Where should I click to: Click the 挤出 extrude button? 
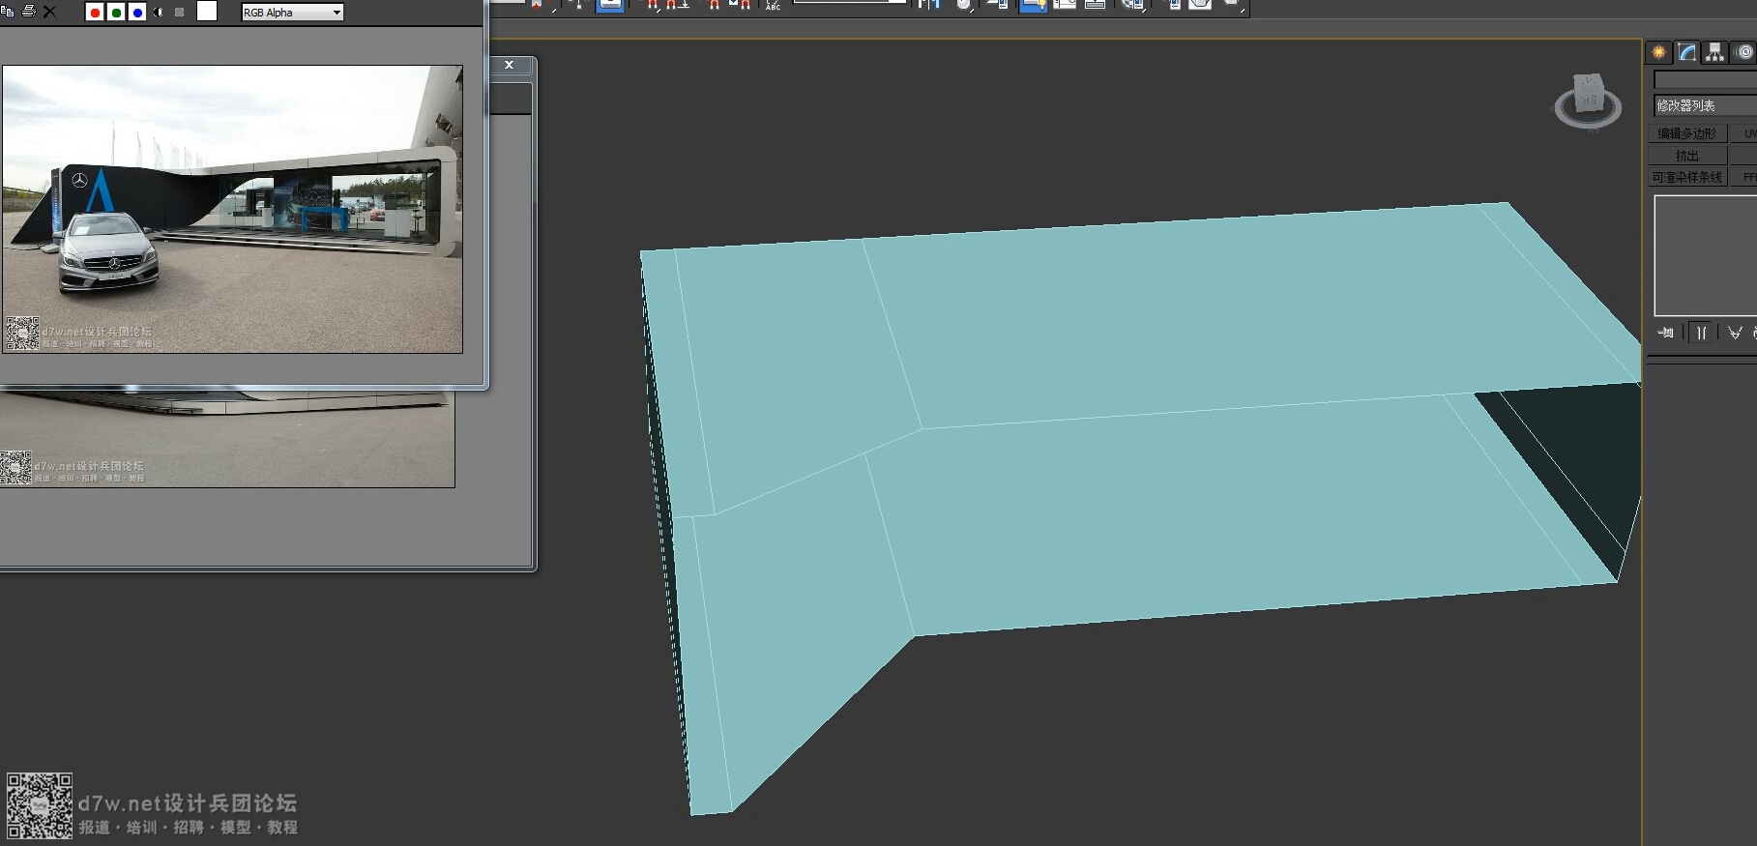click(1687, 156)
